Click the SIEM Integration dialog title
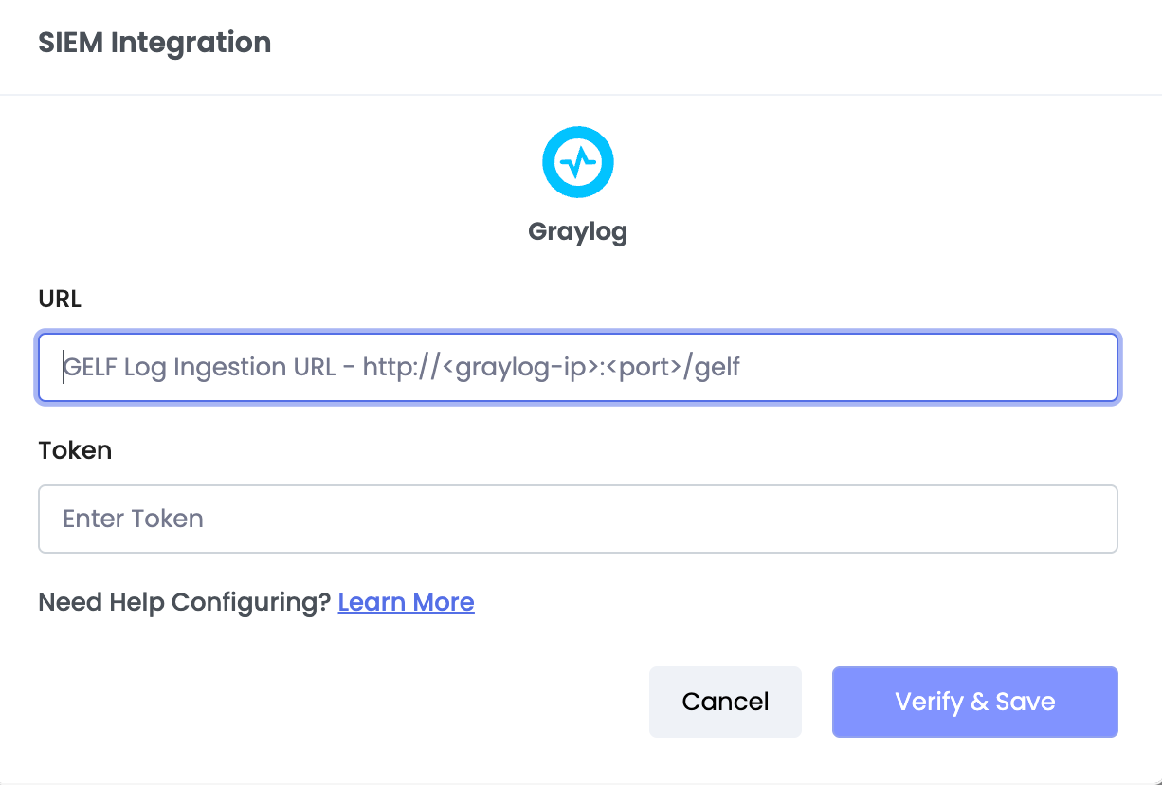The image size is (1162, 785). click(x=154, y=43)
